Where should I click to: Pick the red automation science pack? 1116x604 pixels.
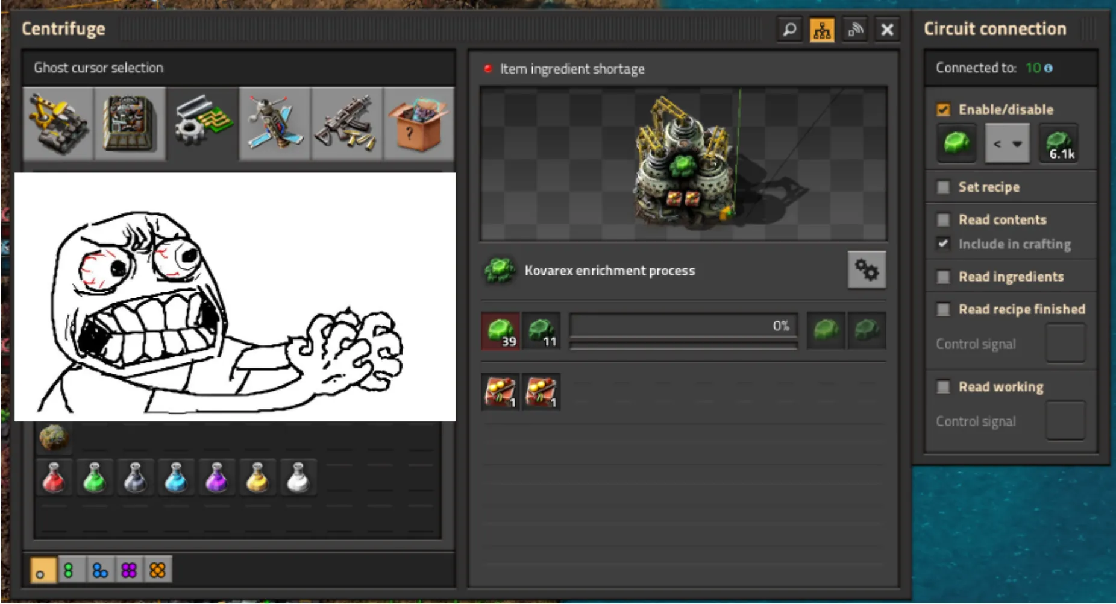point(54,477)
